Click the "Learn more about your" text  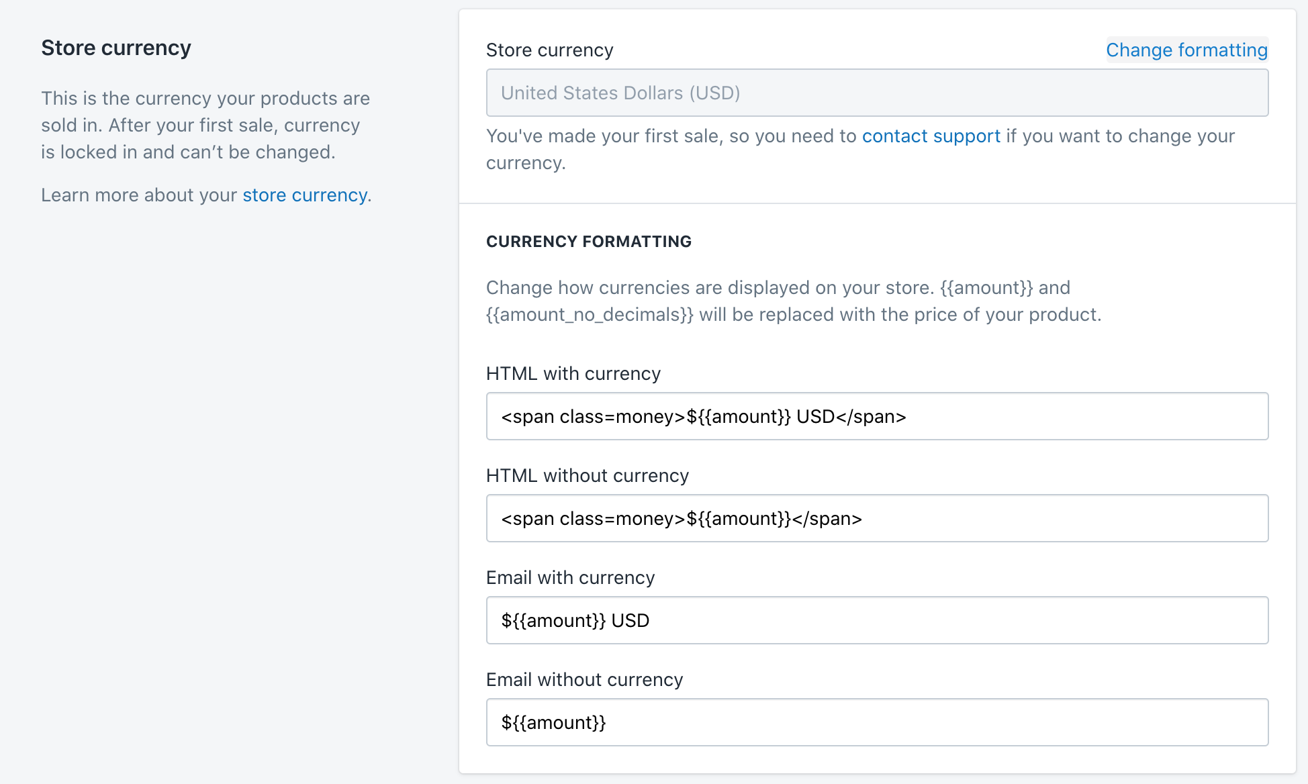tap(139, 195)
